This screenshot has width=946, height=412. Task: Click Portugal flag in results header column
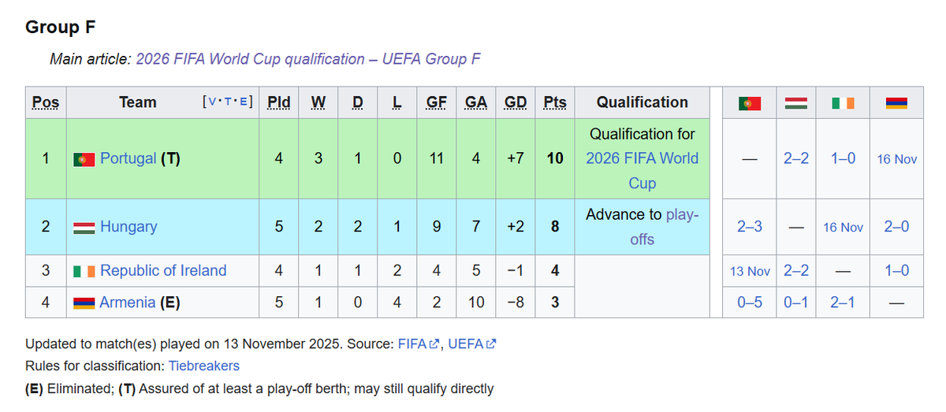pos(750,103)
